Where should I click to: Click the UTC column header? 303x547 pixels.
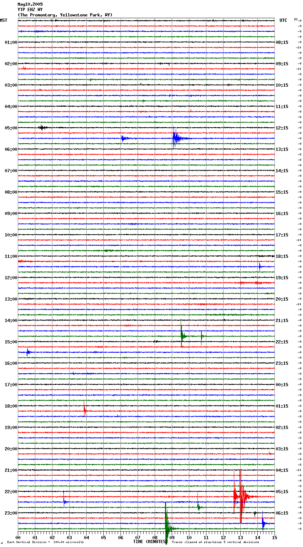point(283,20)
